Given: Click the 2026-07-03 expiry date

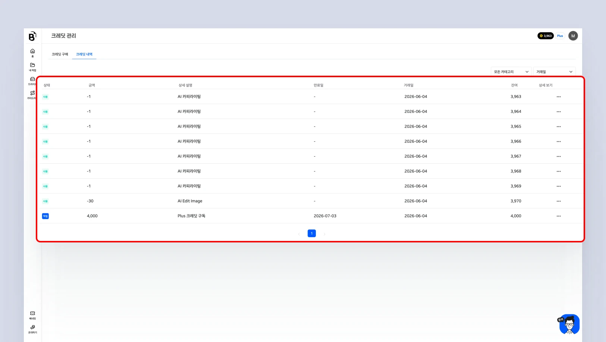Looking at the screenshot, I should pyautogui.click(x=325, y=216).
